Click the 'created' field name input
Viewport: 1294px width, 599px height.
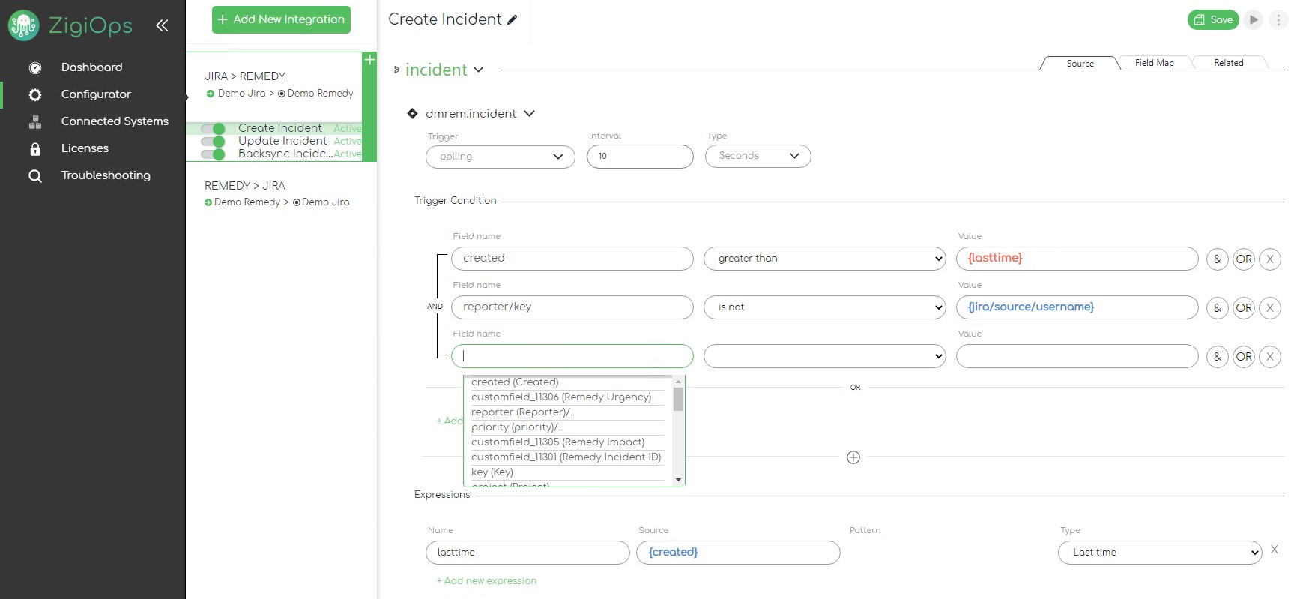pos(572,259)
